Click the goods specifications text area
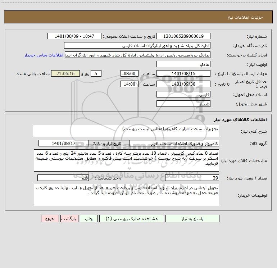The width and height of the screenshot is (277, 268). point(126,160)
